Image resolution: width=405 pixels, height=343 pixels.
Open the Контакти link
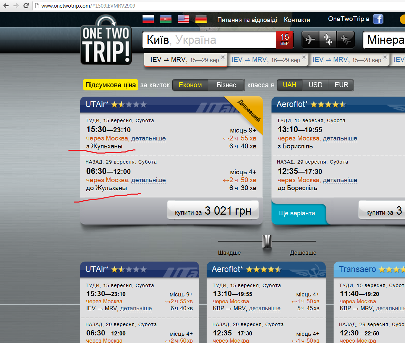tap(297, 20)
